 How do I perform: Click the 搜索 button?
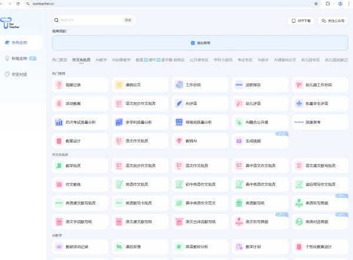pyautogui.click(x=128, y=20)
